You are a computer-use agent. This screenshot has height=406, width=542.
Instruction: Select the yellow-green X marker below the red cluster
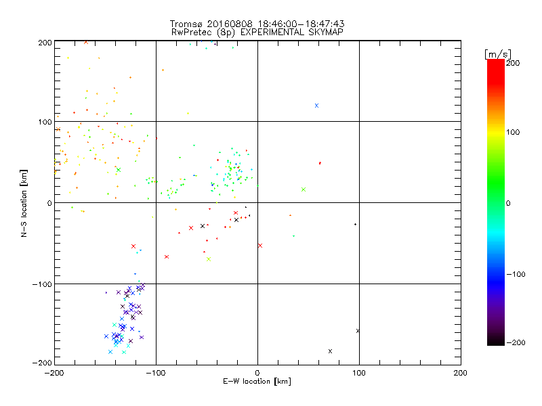[x=209, y=259]
